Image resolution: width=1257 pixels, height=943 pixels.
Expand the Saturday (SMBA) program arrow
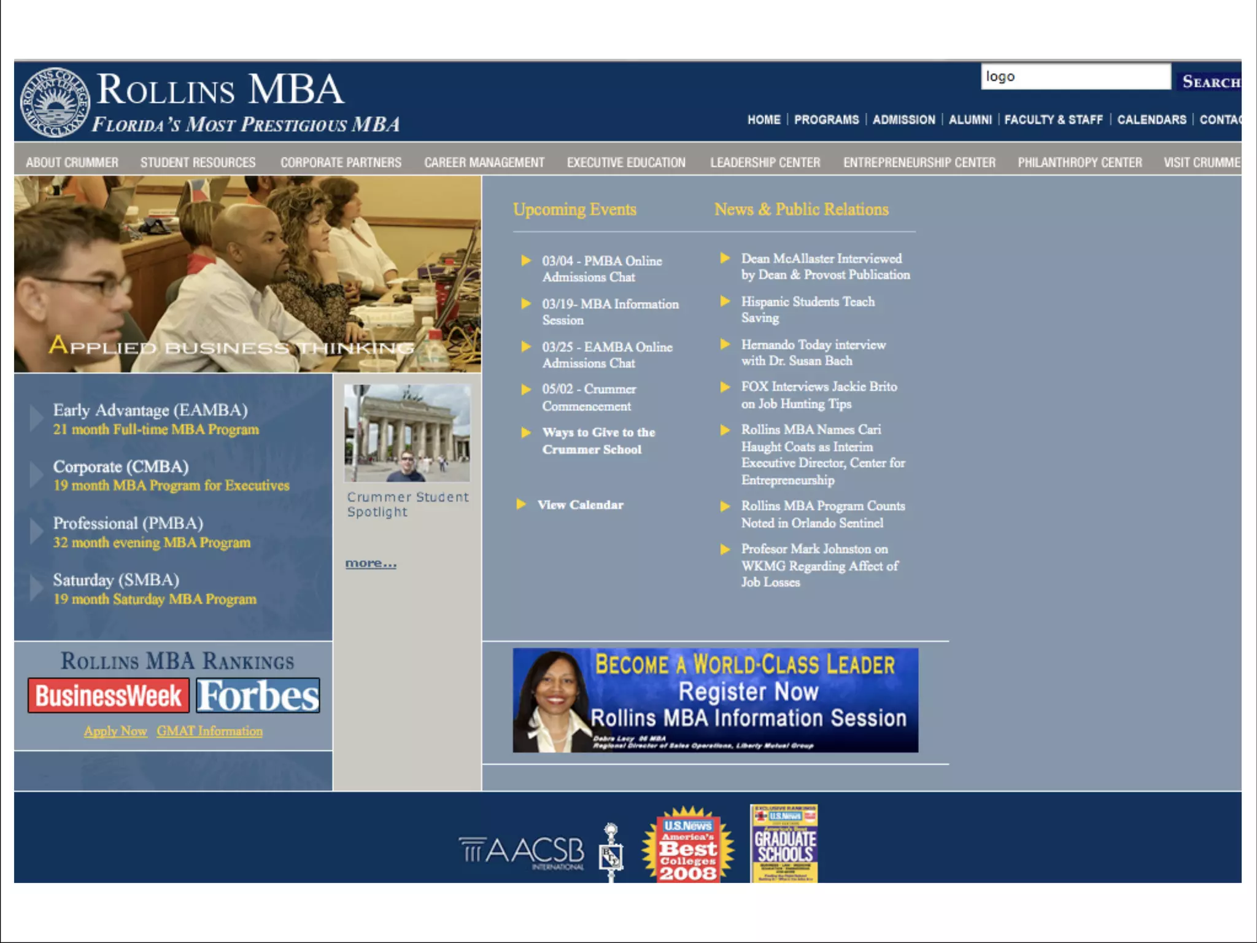36,588
